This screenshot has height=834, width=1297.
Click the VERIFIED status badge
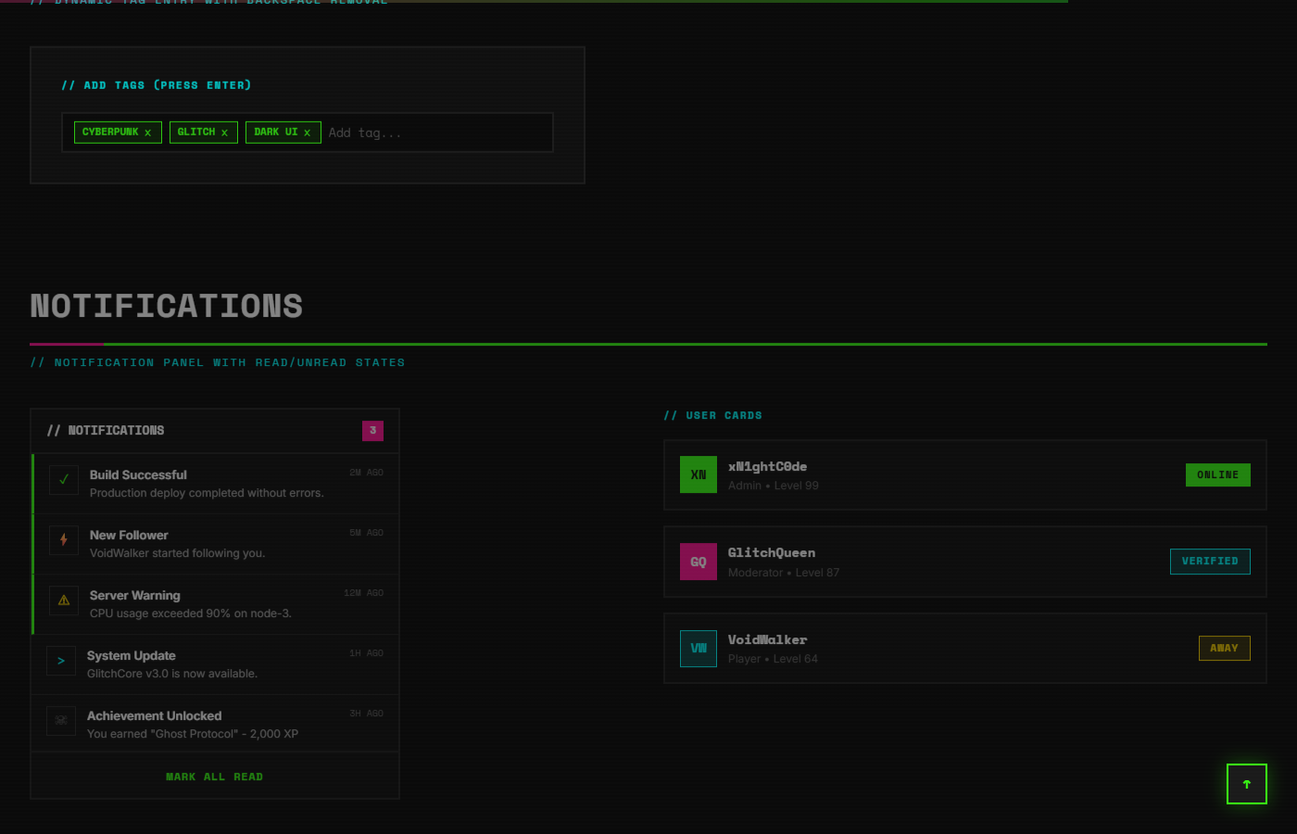tap(1209, 562)
